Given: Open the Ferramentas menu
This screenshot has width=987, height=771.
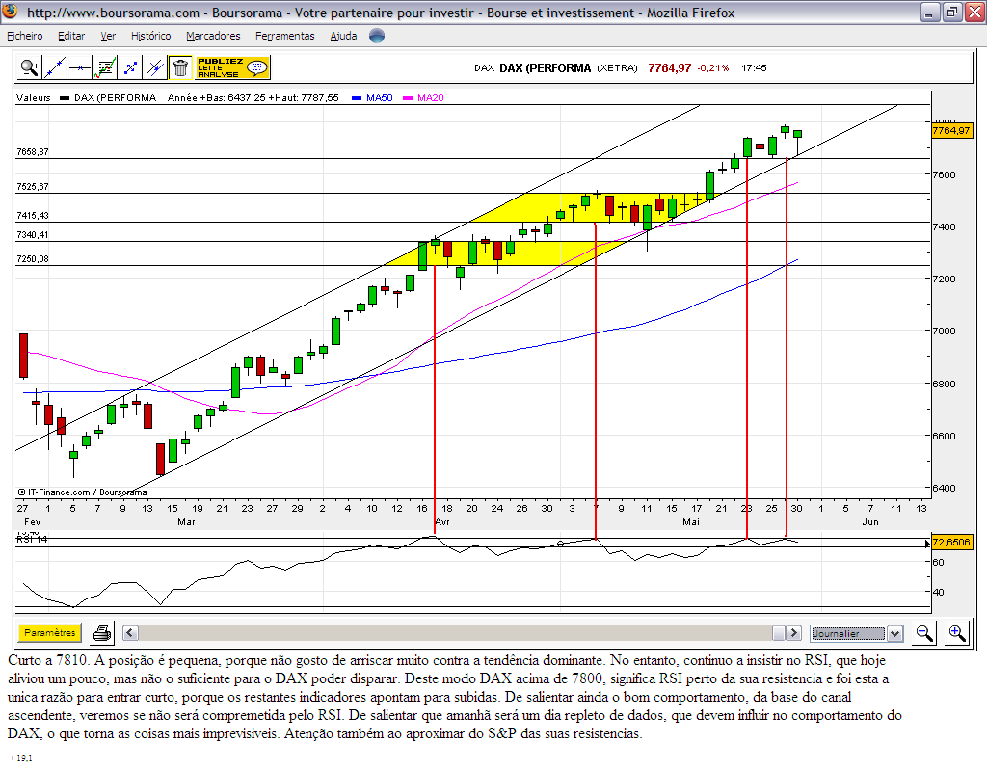Looking at the screenshot, I should (x=285, y=36).
